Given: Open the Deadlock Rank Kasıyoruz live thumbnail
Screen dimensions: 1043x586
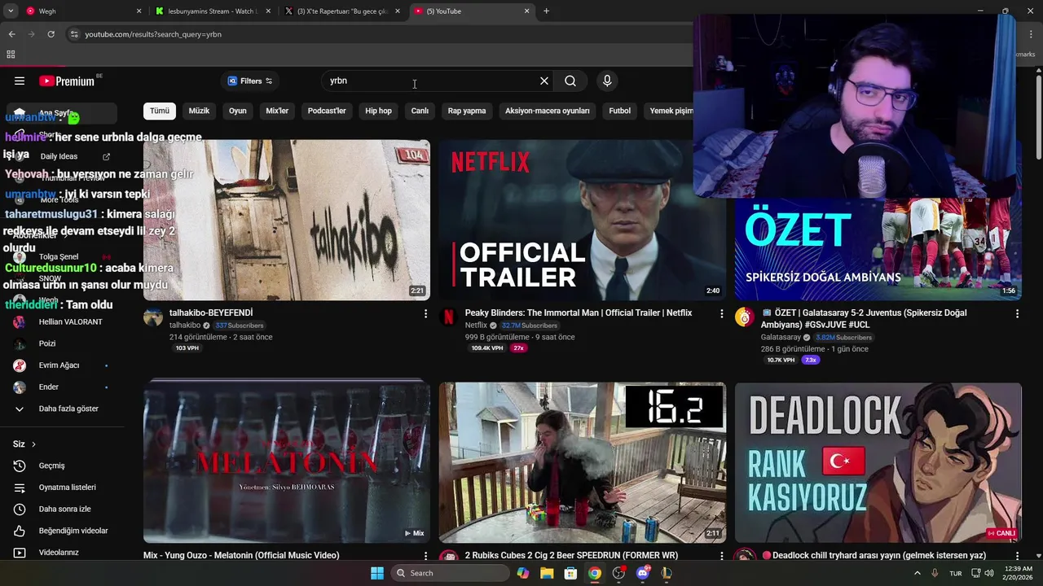Looking at the screenshot, I should [x=878, y=462].
